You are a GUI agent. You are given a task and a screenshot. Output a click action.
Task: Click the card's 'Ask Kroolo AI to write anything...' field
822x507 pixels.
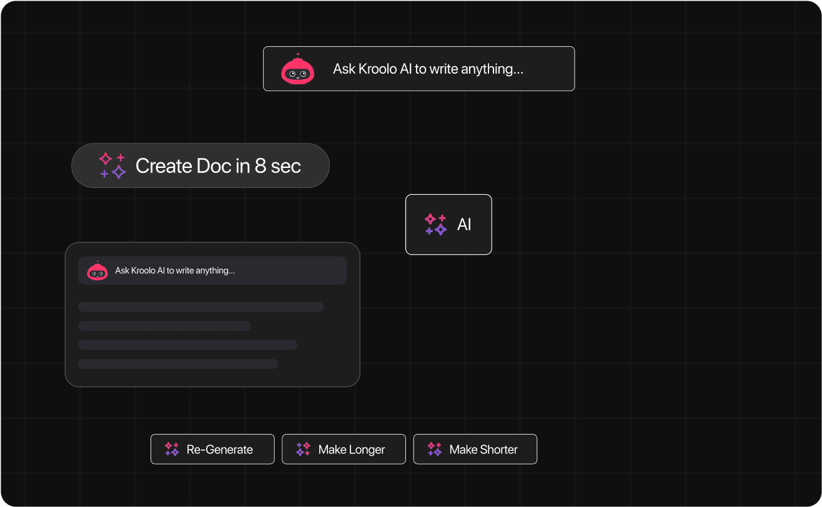[212, 270]
